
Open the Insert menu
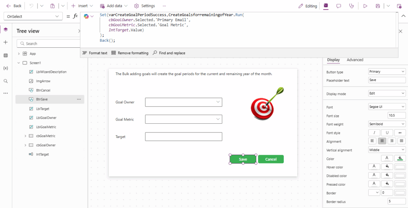[x=82, y=6]
